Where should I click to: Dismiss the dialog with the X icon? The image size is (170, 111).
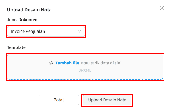pos(162,8)
